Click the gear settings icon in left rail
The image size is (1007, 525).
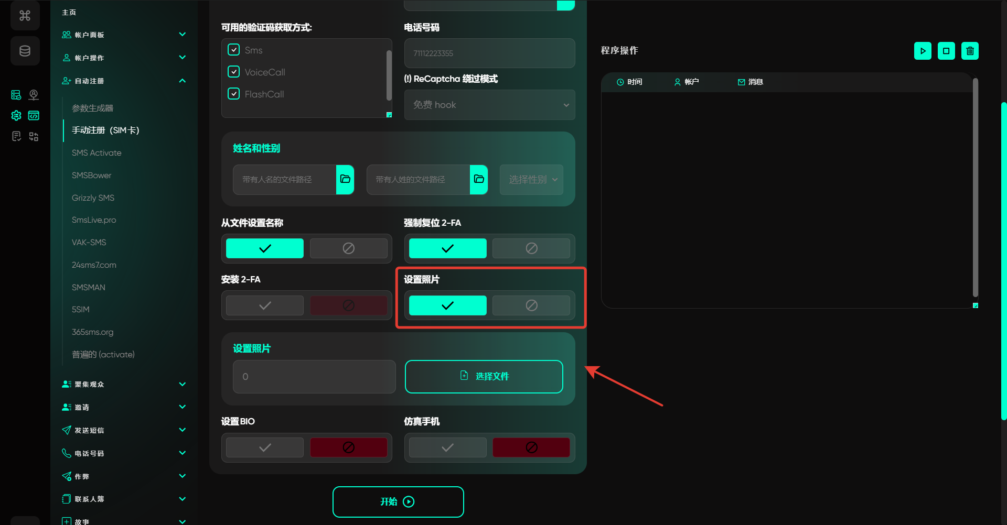(16, 115)
